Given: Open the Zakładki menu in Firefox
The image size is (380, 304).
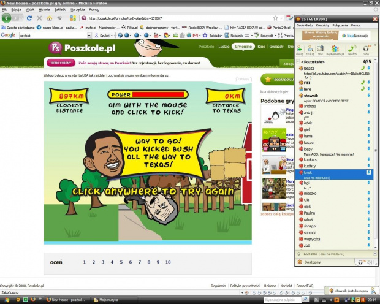Looking at the screenshot, I should coord(60,10).
